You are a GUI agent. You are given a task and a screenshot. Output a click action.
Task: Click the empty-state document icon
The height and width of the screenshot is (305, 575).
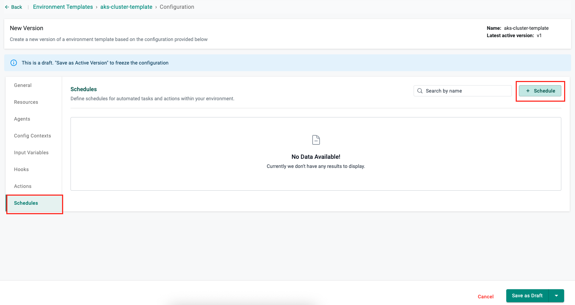(316, 140)
